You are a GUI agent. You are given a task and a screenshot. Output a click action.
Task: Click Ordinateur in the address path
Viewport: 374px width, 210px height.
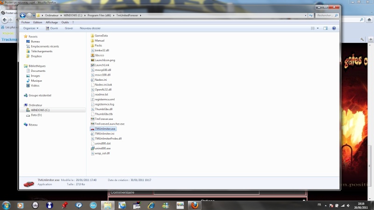(x=52, y=15)
